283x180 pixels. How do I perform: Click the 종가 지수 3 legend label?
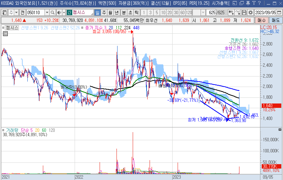[96, 28]
